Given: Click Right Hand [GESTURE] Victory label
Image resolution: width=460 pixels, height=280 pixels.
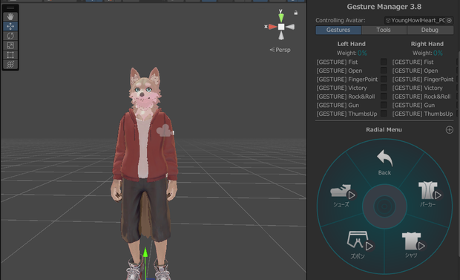Looking at the screenshot, I should tap(418, 88).
